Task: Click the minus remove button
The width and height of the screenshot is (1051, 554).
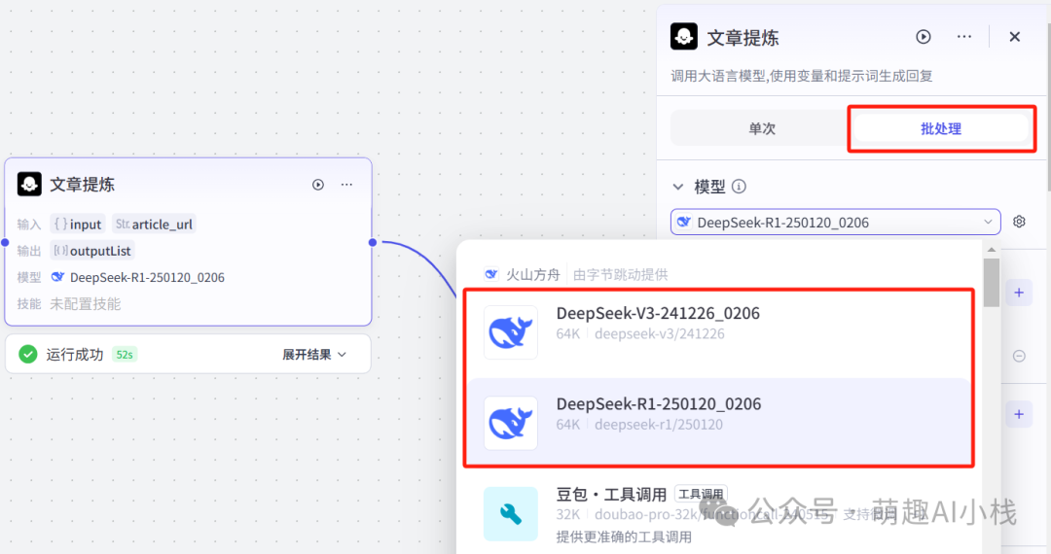Action: click(1019, 356)
